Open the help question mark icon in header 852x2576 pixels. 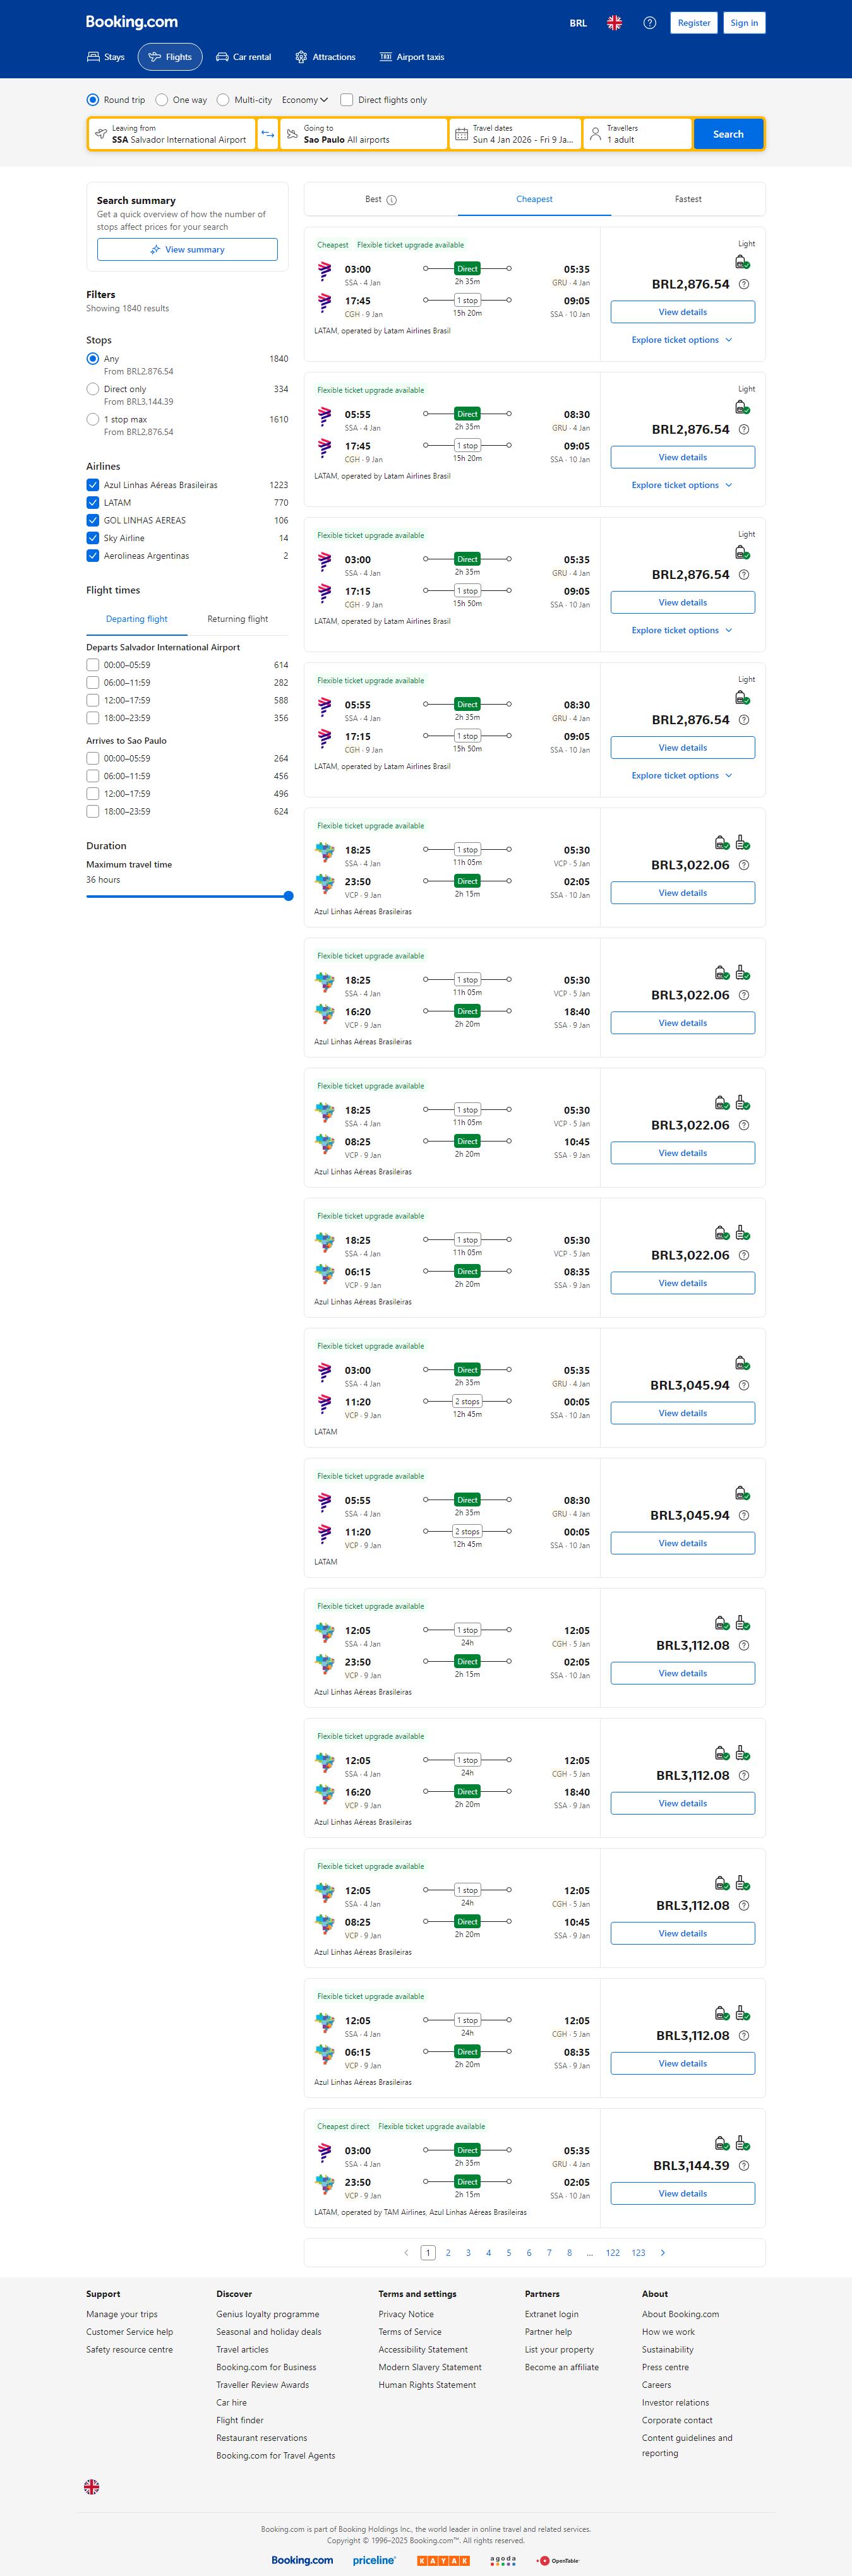(x=649, y=23)
